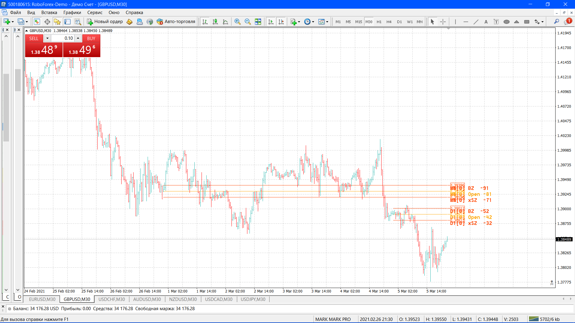
Task: Open the Data Window crosshair icon
Action: point(47,22)
